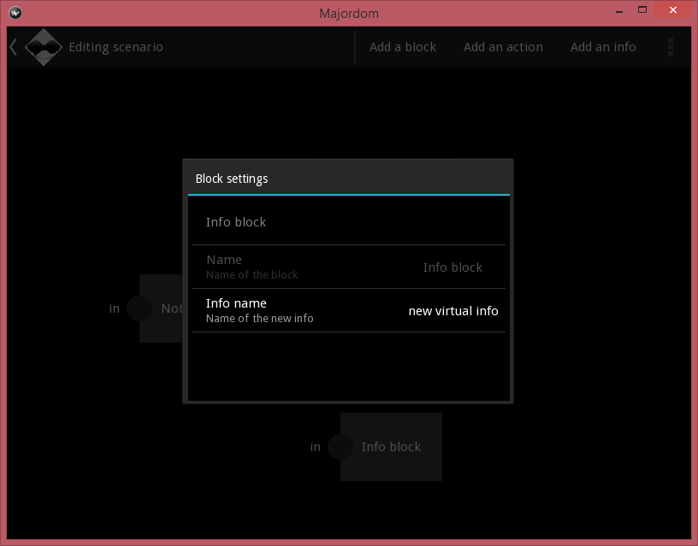Select Add an info from the top bar
This screenshot has height=546, width=698.
[x=603, y=47]
